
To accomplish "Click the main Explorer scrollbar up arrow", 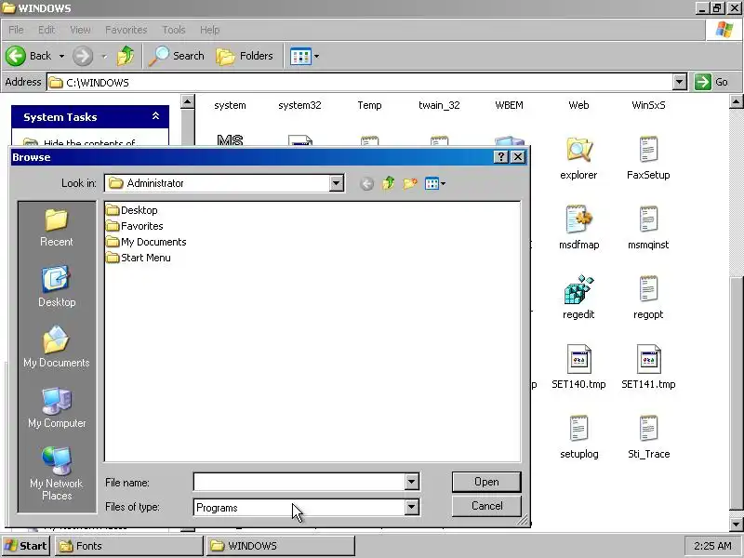I will (736, 101).
